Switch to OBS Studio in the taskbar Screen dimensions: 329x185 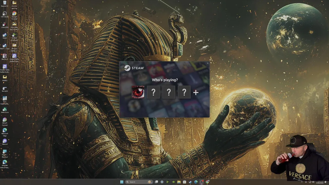[202, 182]
